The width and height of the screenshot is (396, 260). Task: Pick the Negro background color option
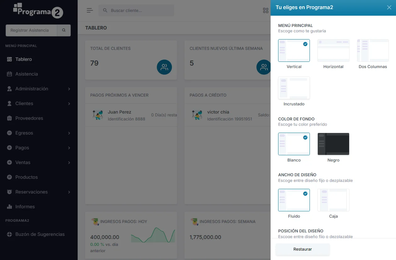[x=333, y=144]
